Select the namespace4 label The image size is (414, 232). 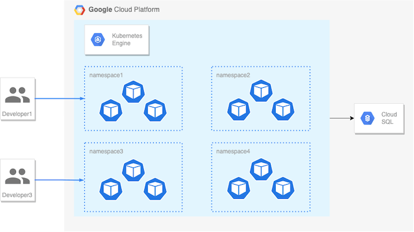coord(233,152)
